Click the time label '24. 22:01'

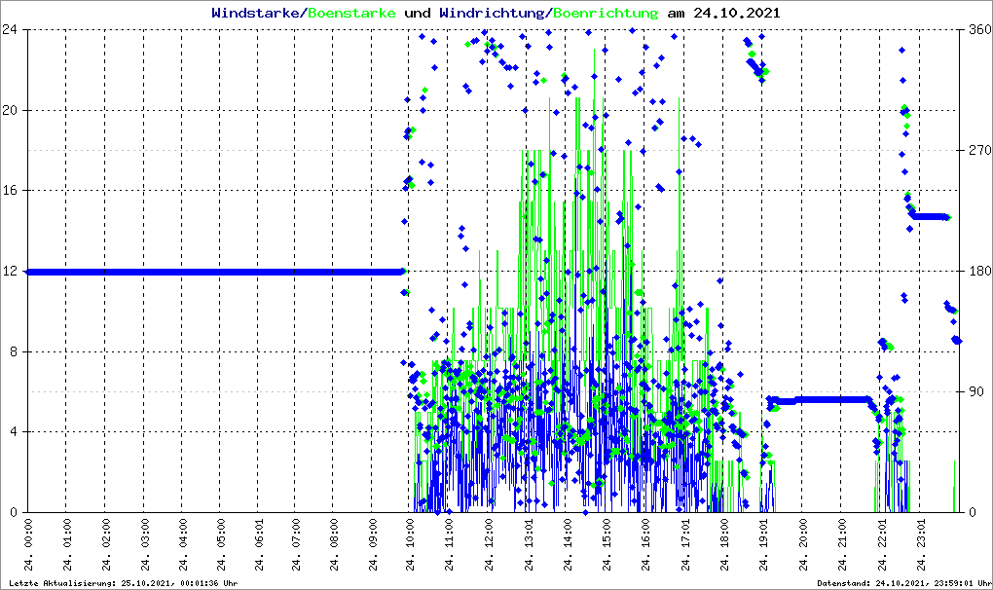pyautogui.click(x=882, y=545)
